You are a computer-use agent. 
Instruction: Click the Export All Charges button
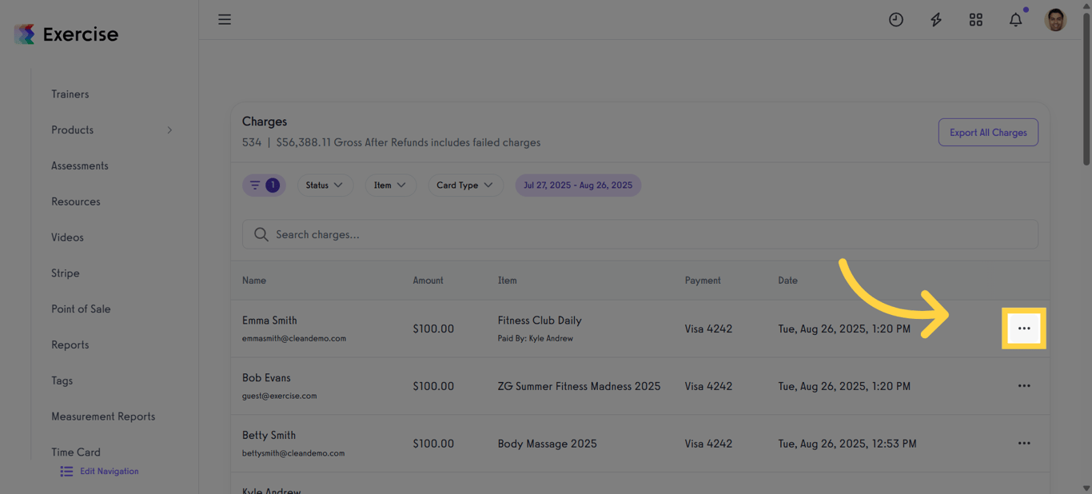[x=988, y=133]
